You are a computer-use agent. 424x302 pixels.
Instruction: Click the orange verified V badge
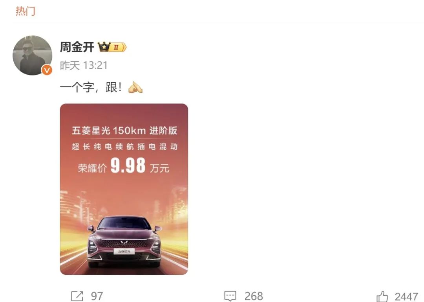click(x=47, y=70)
